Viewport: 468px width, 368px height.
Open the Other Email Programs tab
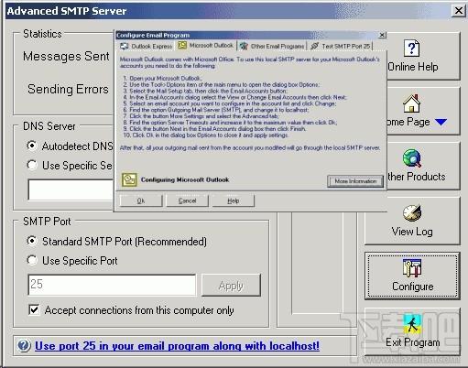tap(272, 46)
